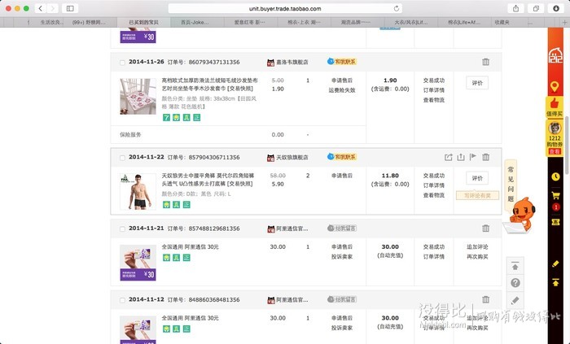
Task: Switch to the 爱意红枣 tab
Action: pos(251,22)
